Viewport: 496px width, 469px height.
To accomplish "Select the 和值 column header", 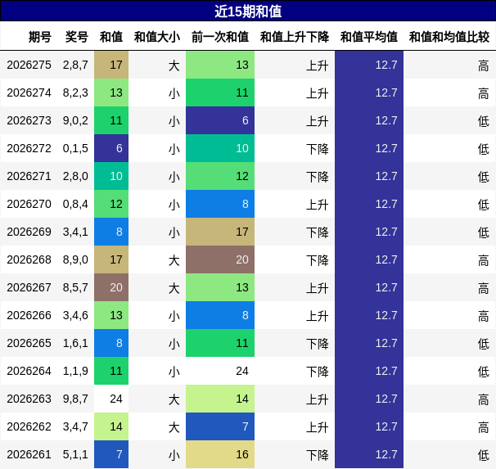I will [111, 37].
